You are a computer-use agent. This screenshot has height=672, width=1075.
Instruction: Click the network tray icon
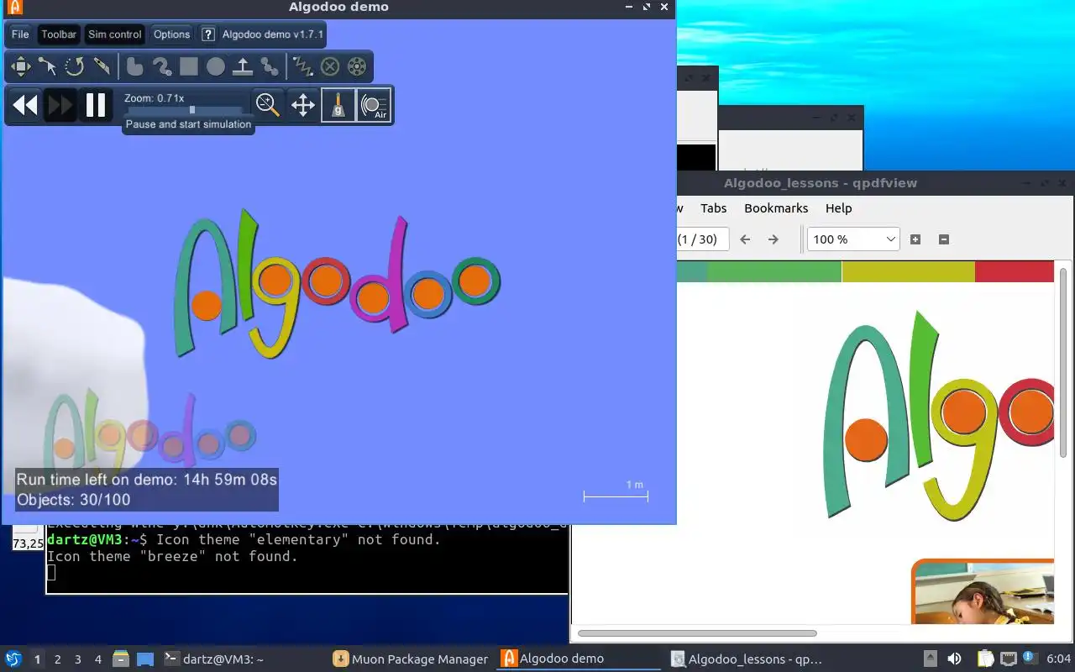coord(1008,659)
